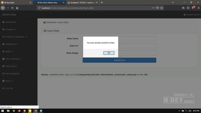Click the address bar URL
This screenshot has width=201, height=113.
[x=67, y=8]
